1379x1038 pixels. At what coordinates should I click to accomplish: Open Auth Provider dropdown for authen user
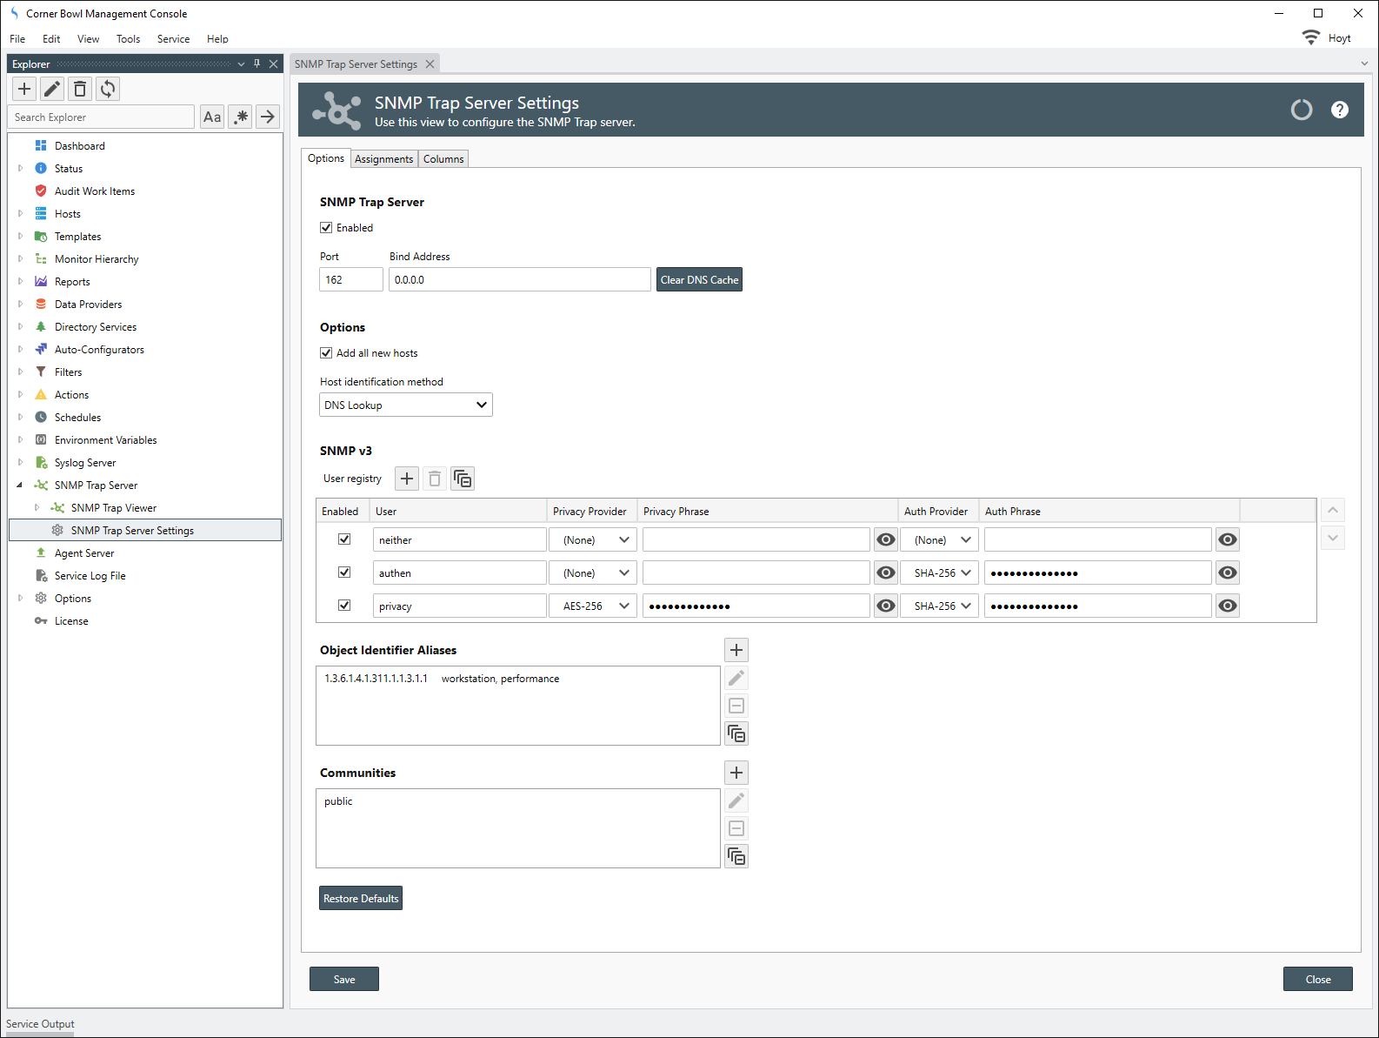[940, 573]
